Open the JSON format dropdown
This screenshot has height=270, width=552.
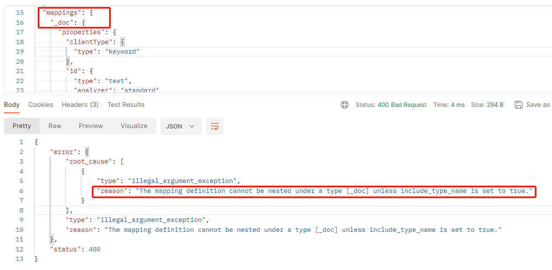point(181,126)
